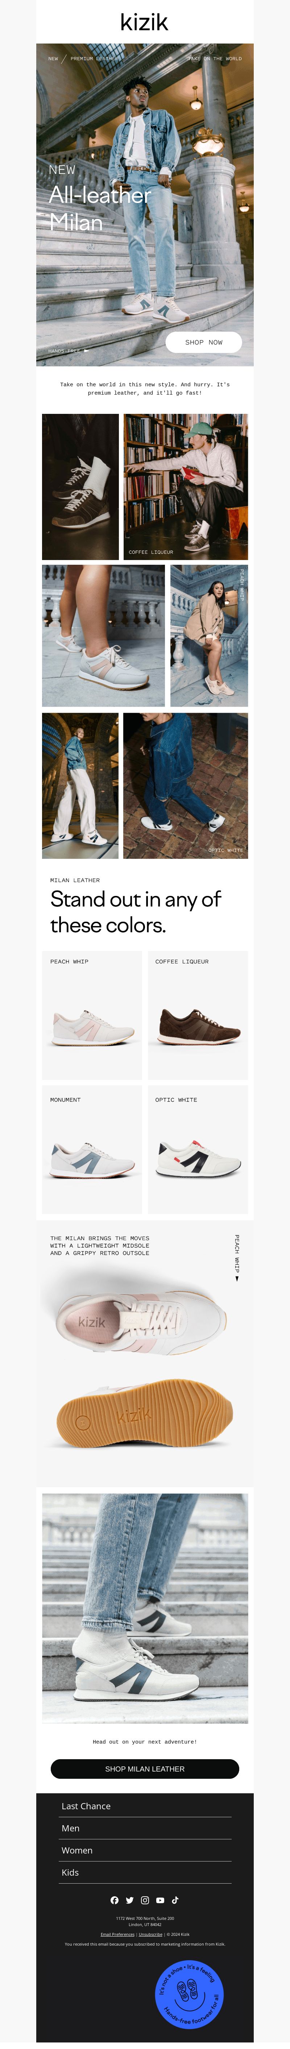The image size is (290, 2049).
Task: Open the YouTube icon in footer
Action: pyautogui.click(x=160, y=1900)
